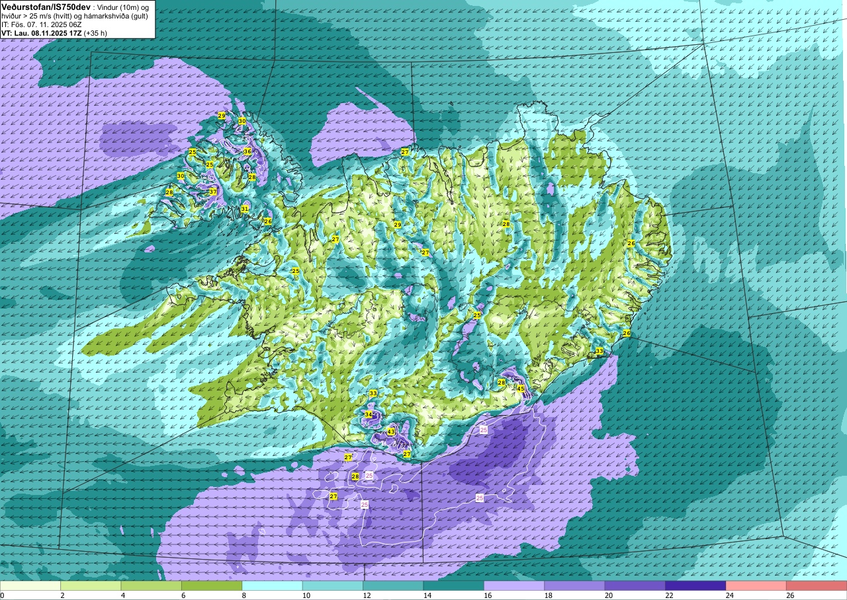Click the init time "IT: Fös. 07. 11. 2025 06Z"
The image size is (847, 600).
point(42,24)
